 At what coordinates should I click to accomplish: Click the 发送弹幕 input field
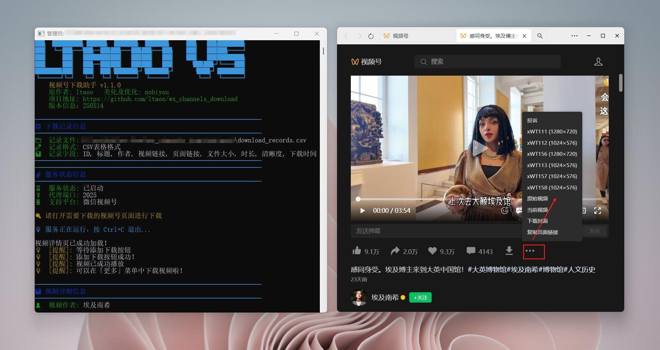[x=436, y=231]
